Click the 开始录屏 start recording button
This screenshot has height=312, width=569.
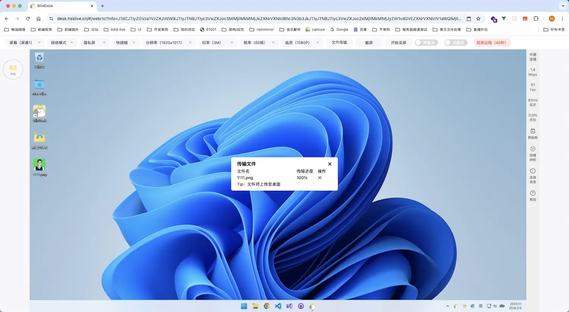click(398, 43)
